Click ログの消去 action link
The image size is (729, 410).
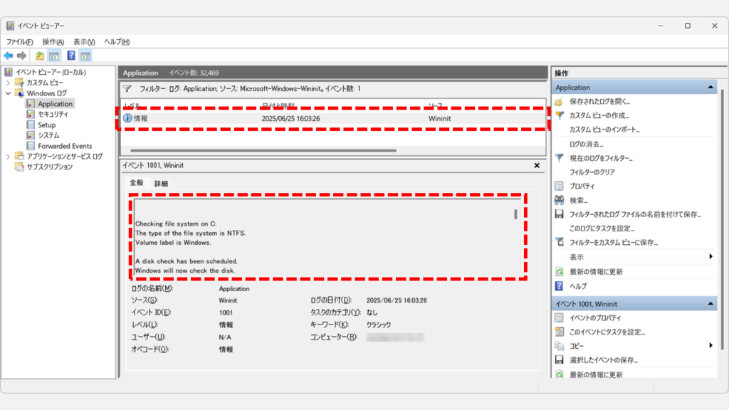(x=587, y=144)
